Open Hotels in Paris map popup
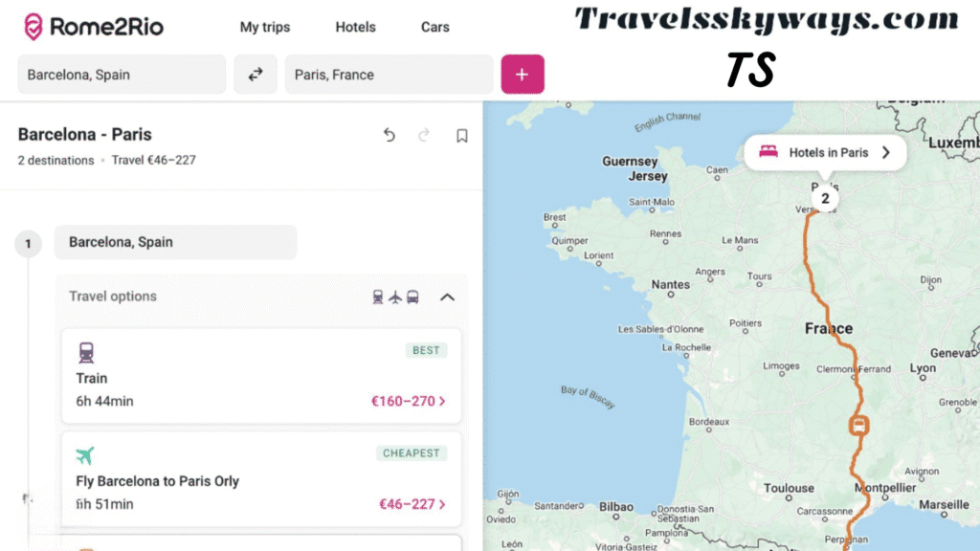 tap(825, 152)
